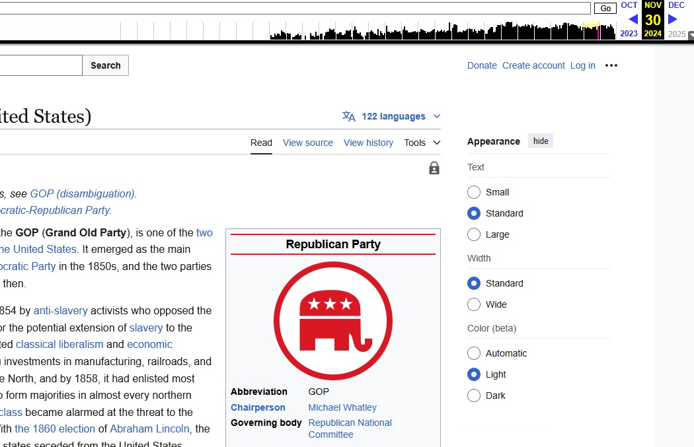The width and height of the screenshot is (694, 447).
Task: Click the Wayback URL input field
Action: (x=295, y=8)
